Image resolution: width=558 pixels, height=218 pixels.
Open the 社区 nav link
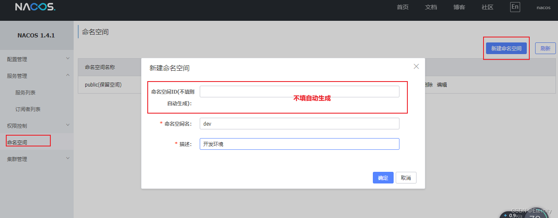pos(487,7)
